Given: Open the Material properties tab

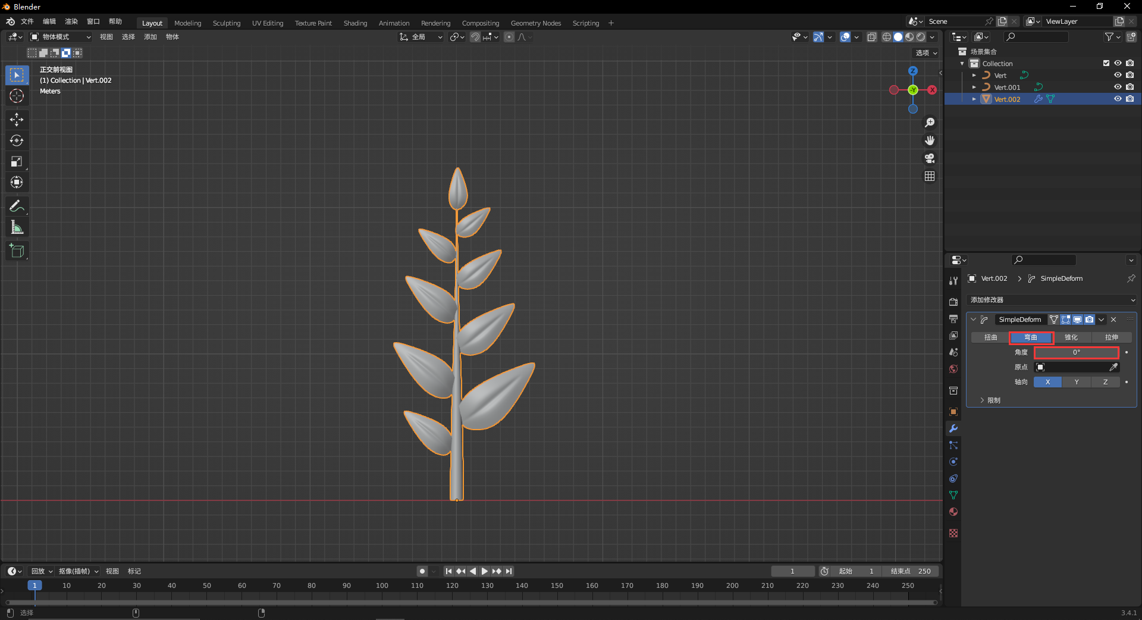Looking at the screenshot, I should click(x=953, y=512).
